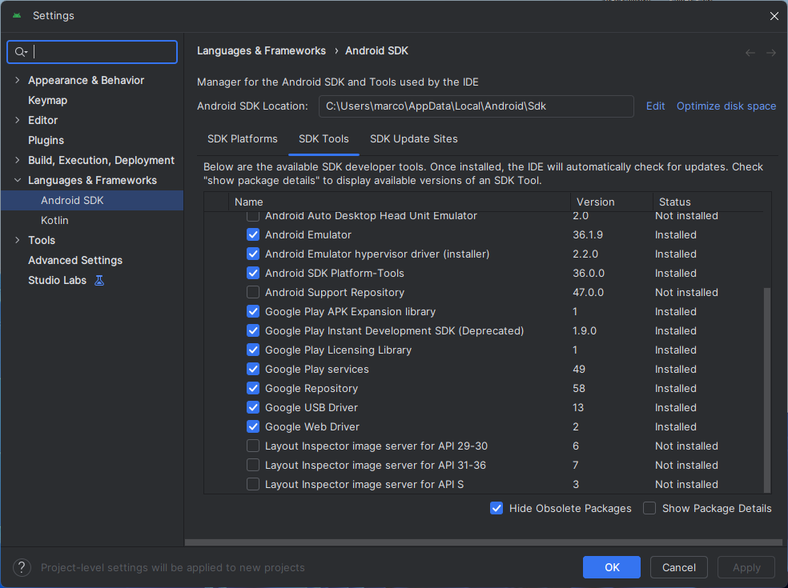788x588 pixels.
Task: Collapse the Languages & Frameworks section
Action: [x=18, y=180]
